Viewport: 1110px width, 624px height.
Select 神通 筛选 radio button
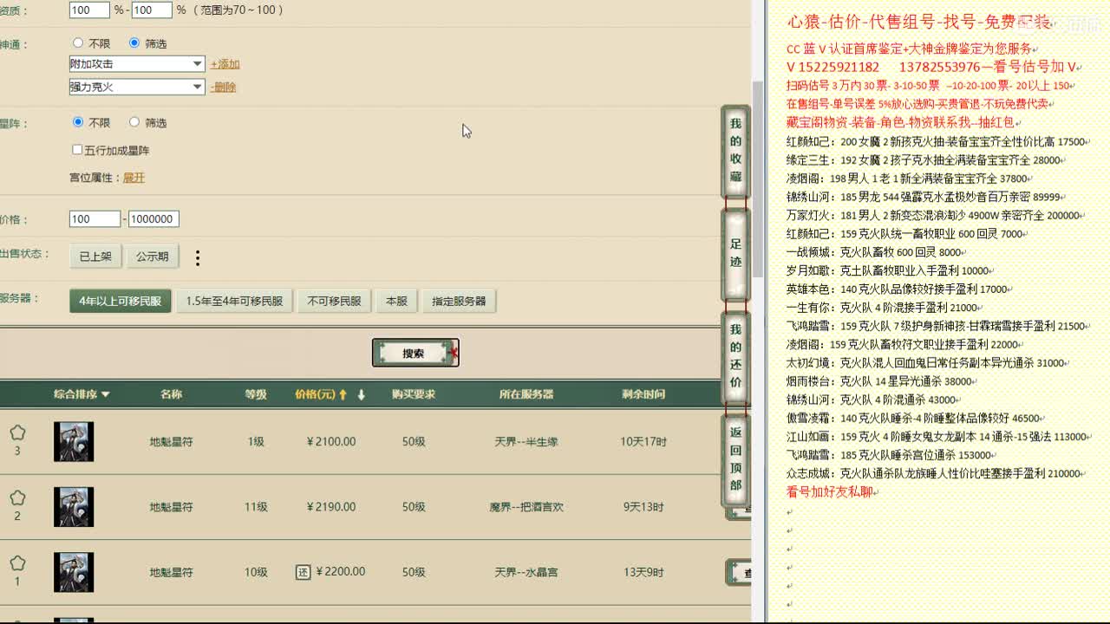pos(134,42)
